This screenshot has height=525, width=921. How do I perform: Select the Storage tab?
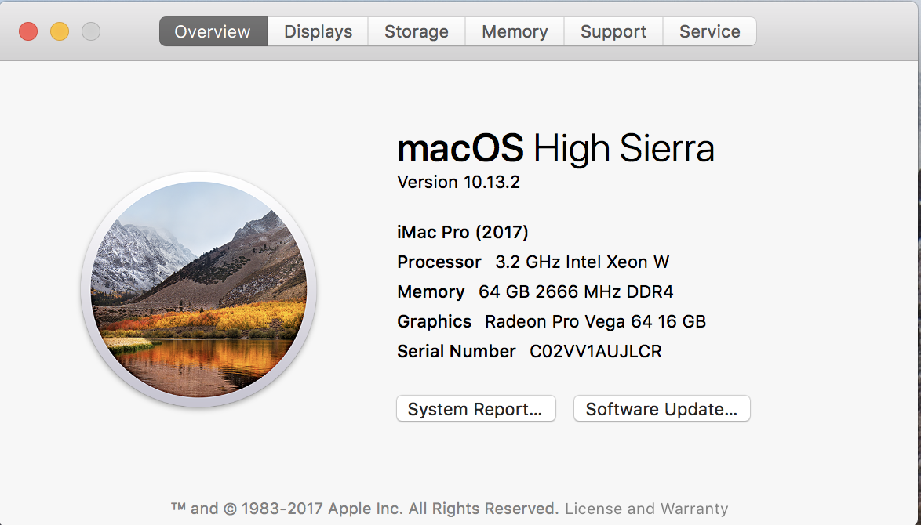(417, 32)
